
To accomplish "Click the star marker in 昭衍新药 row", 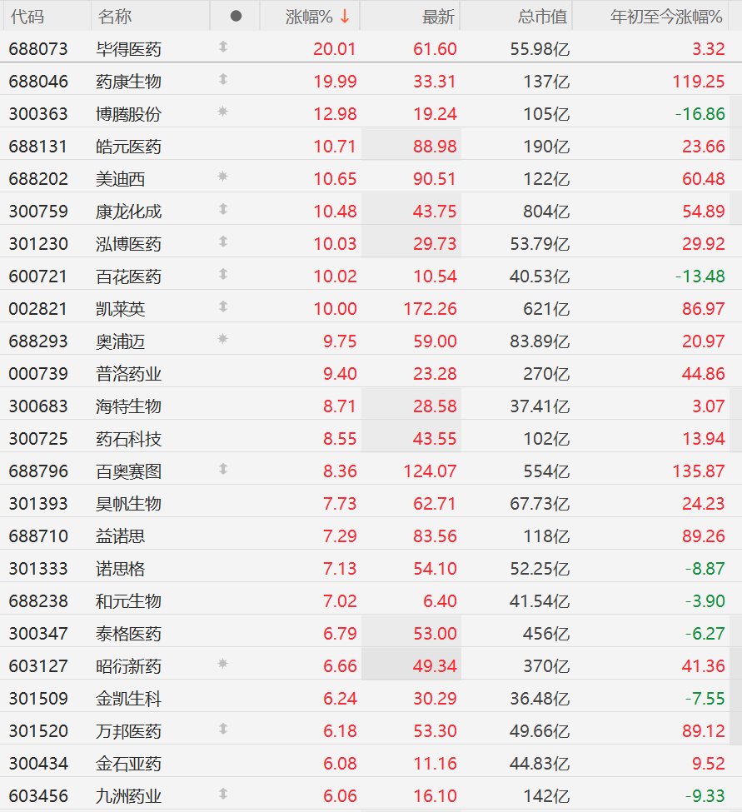I will click(x=223, y=664).
